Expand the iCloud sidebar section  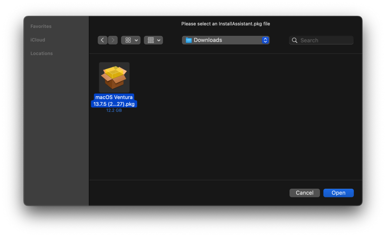(x=38, y=40)
